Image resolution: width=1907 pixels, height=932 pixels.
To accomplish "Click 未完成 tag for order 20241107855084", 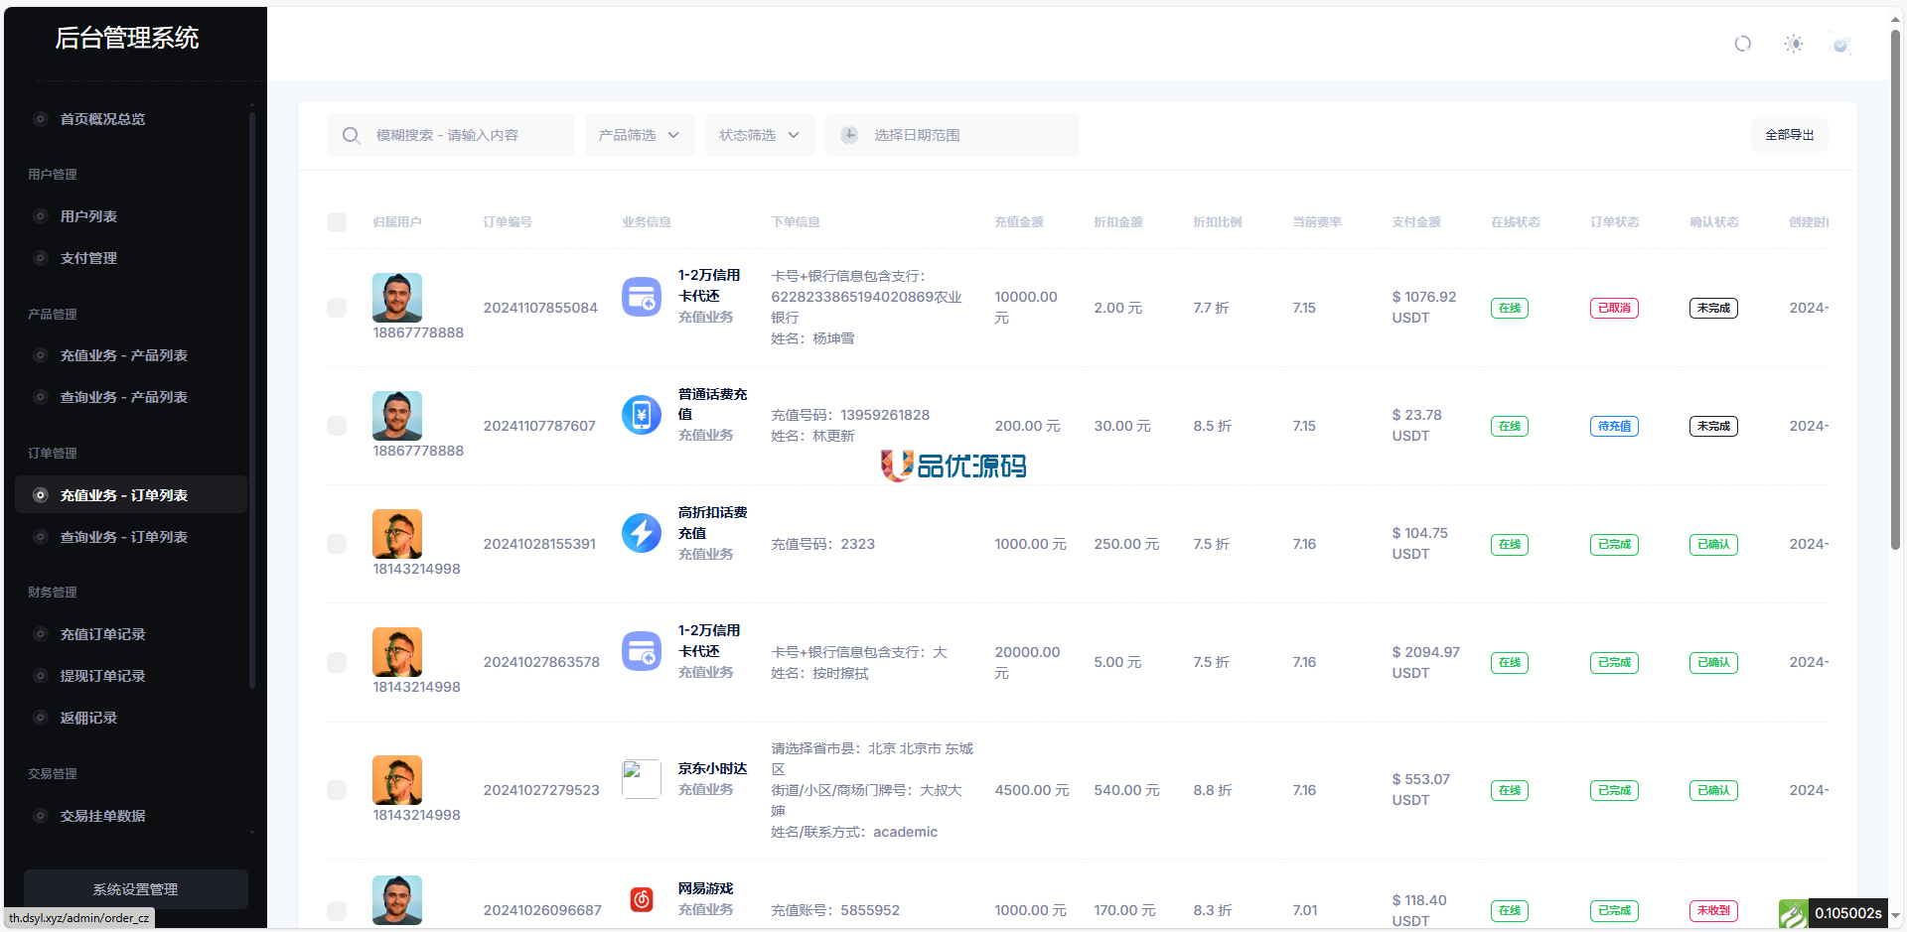I will tap(1713, 308).
